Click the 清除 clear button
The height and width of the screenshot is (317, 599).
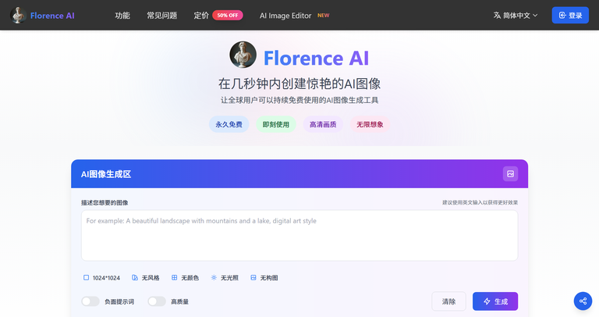click(x=448, y=301)
